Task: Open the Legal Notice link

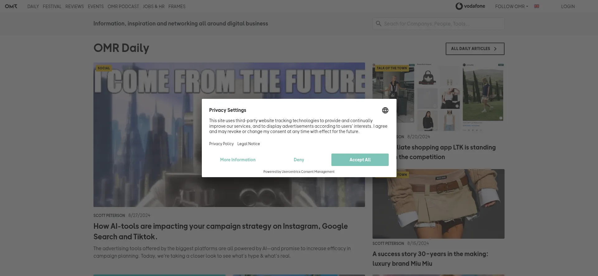Action: click(x=248, y=144)
